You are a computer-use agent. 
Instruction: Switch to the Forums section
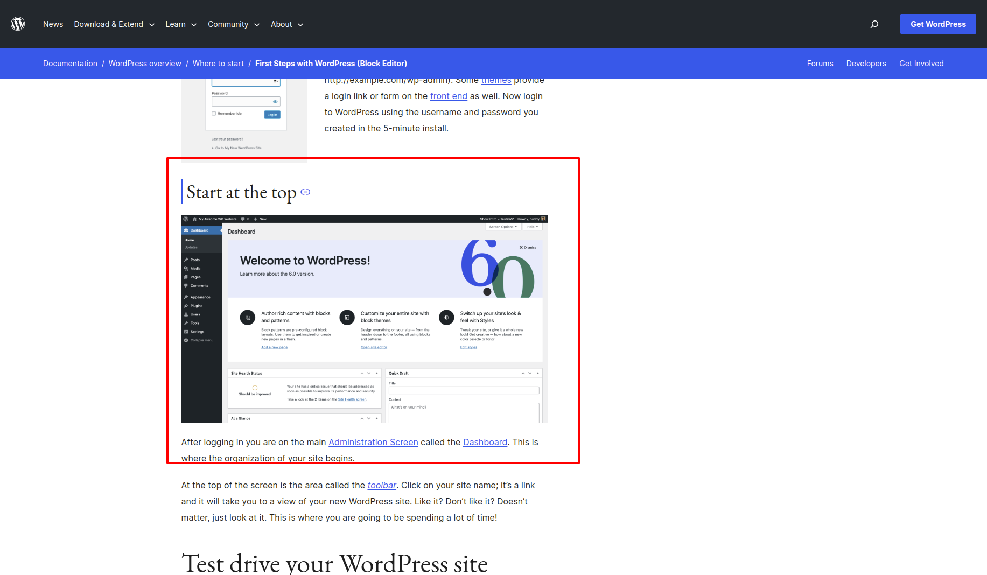point(820,63)
